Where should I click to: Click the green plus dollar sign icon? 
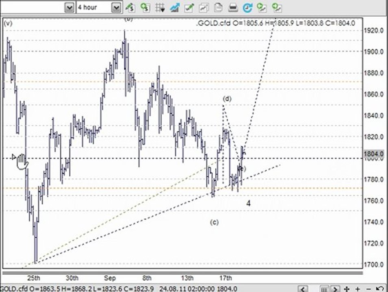(x=145, y=7)
